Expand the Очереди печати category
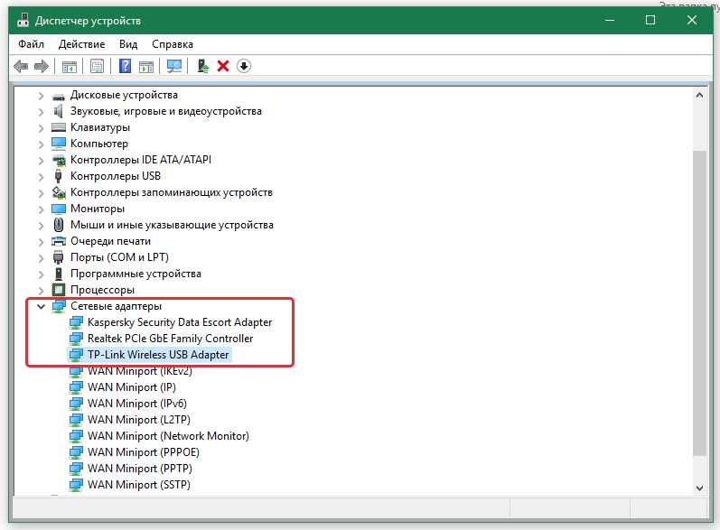 coord(42,242)
